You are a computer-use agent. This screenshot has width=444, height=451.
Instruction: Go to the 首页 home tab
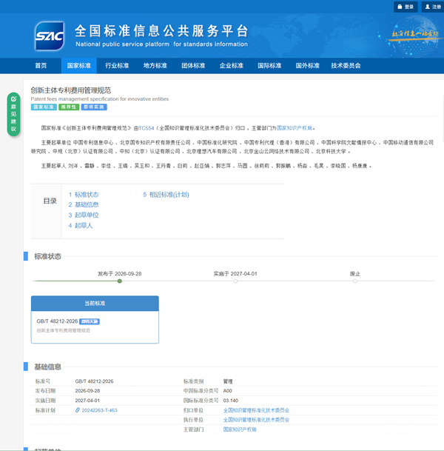[41, 66]
